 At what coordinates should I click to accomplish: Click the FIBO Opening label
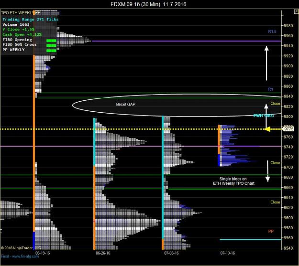click(x=17, y=40)
